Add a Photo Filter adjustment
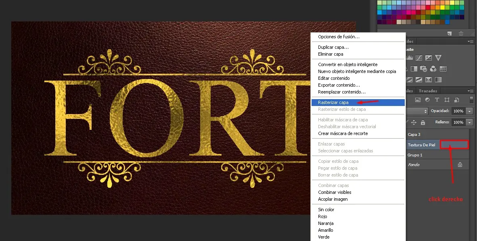The width and height of the screenshot is (477, 241). (x=423, y=69)
